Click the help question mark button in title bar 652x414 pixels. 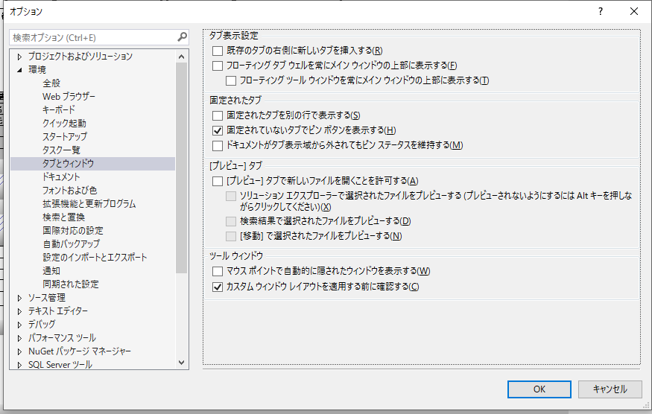click(x=600, y=11)
